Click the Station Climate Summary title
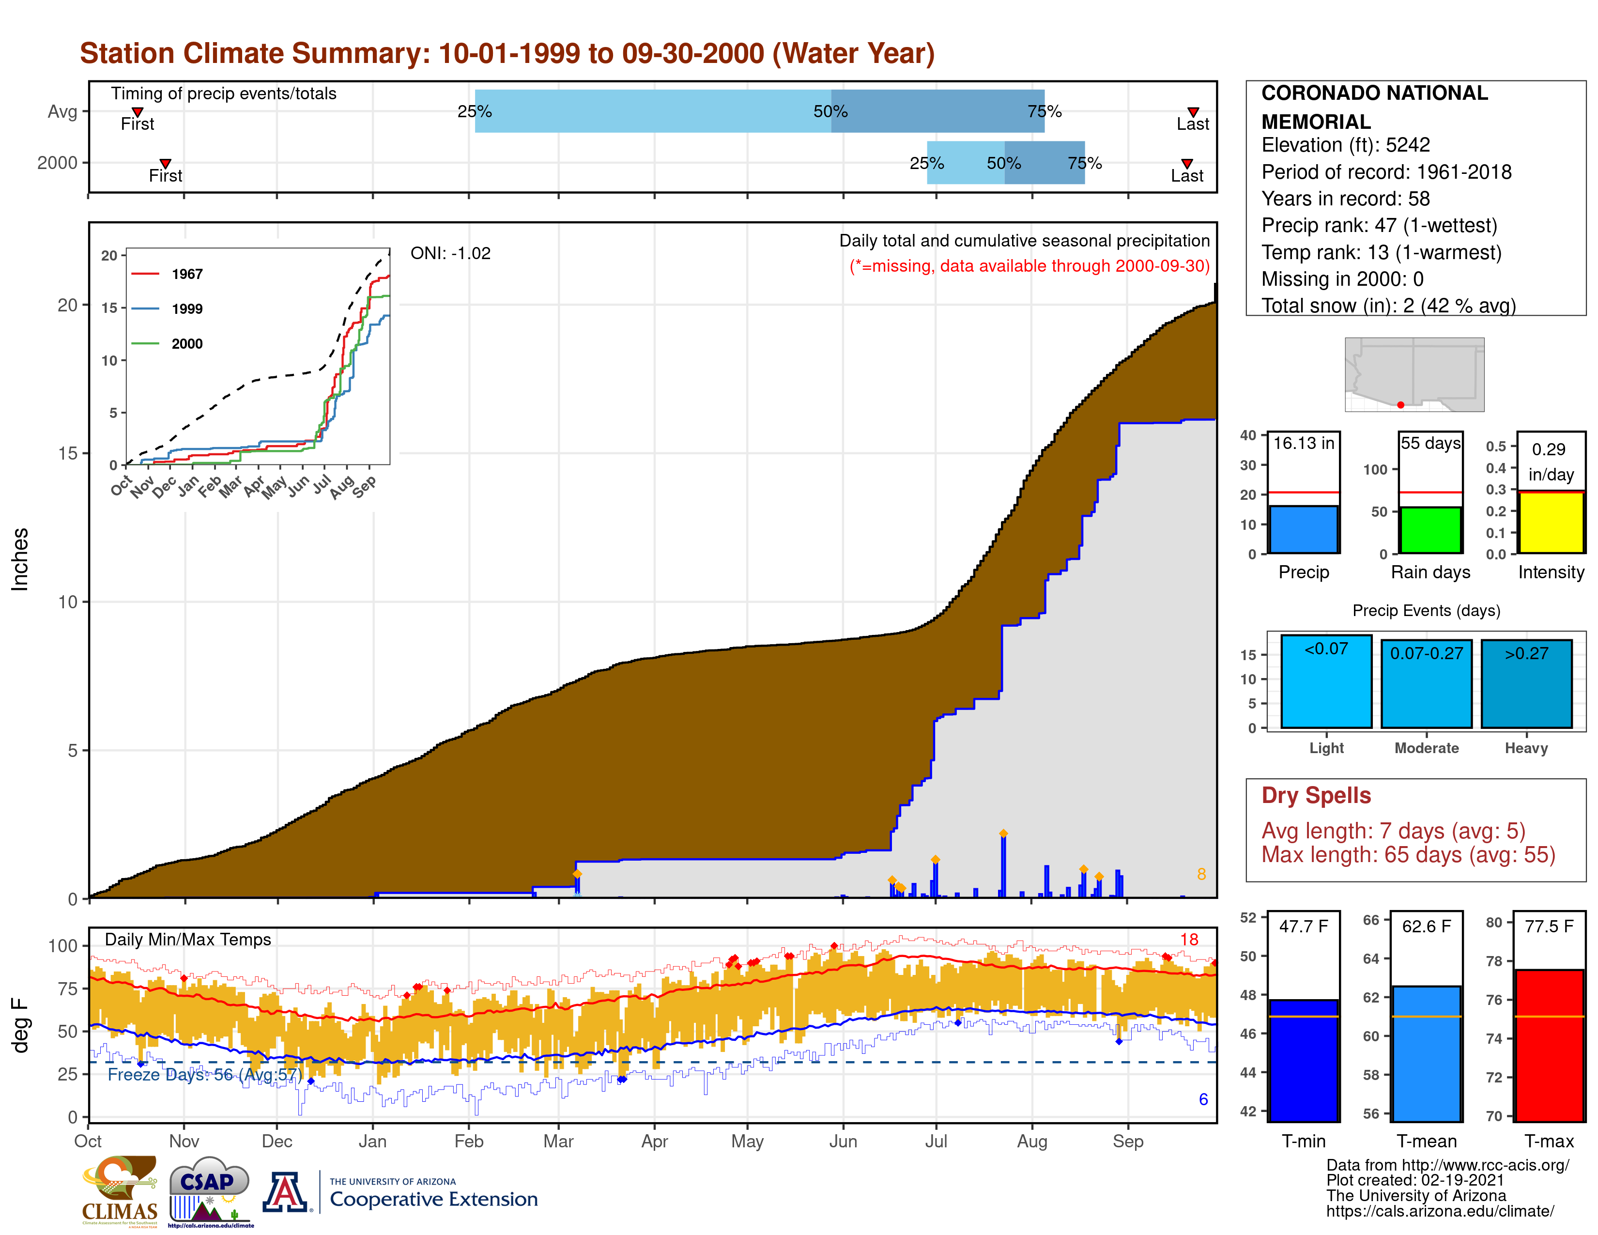 [507, 53]
